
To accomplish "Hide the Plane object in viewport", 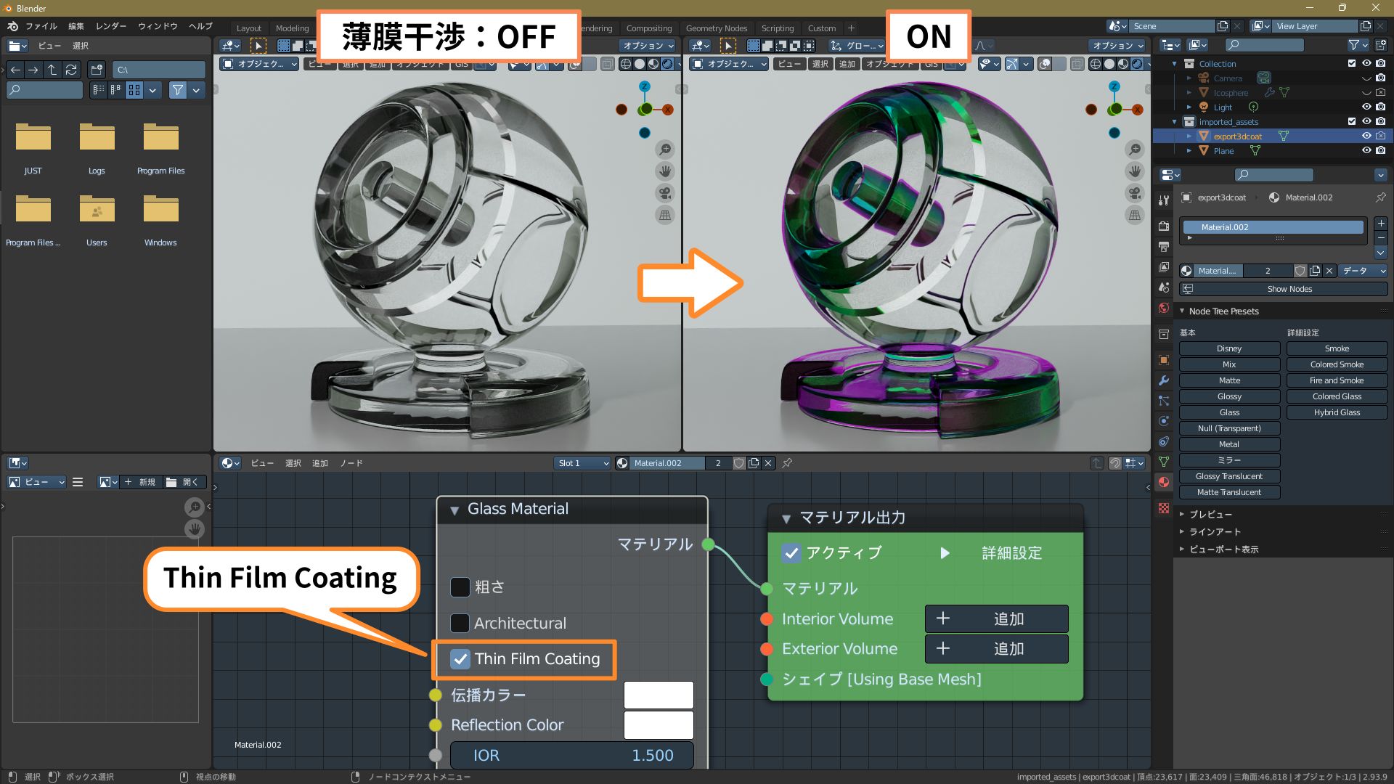I will click(x=1366, y=150).
